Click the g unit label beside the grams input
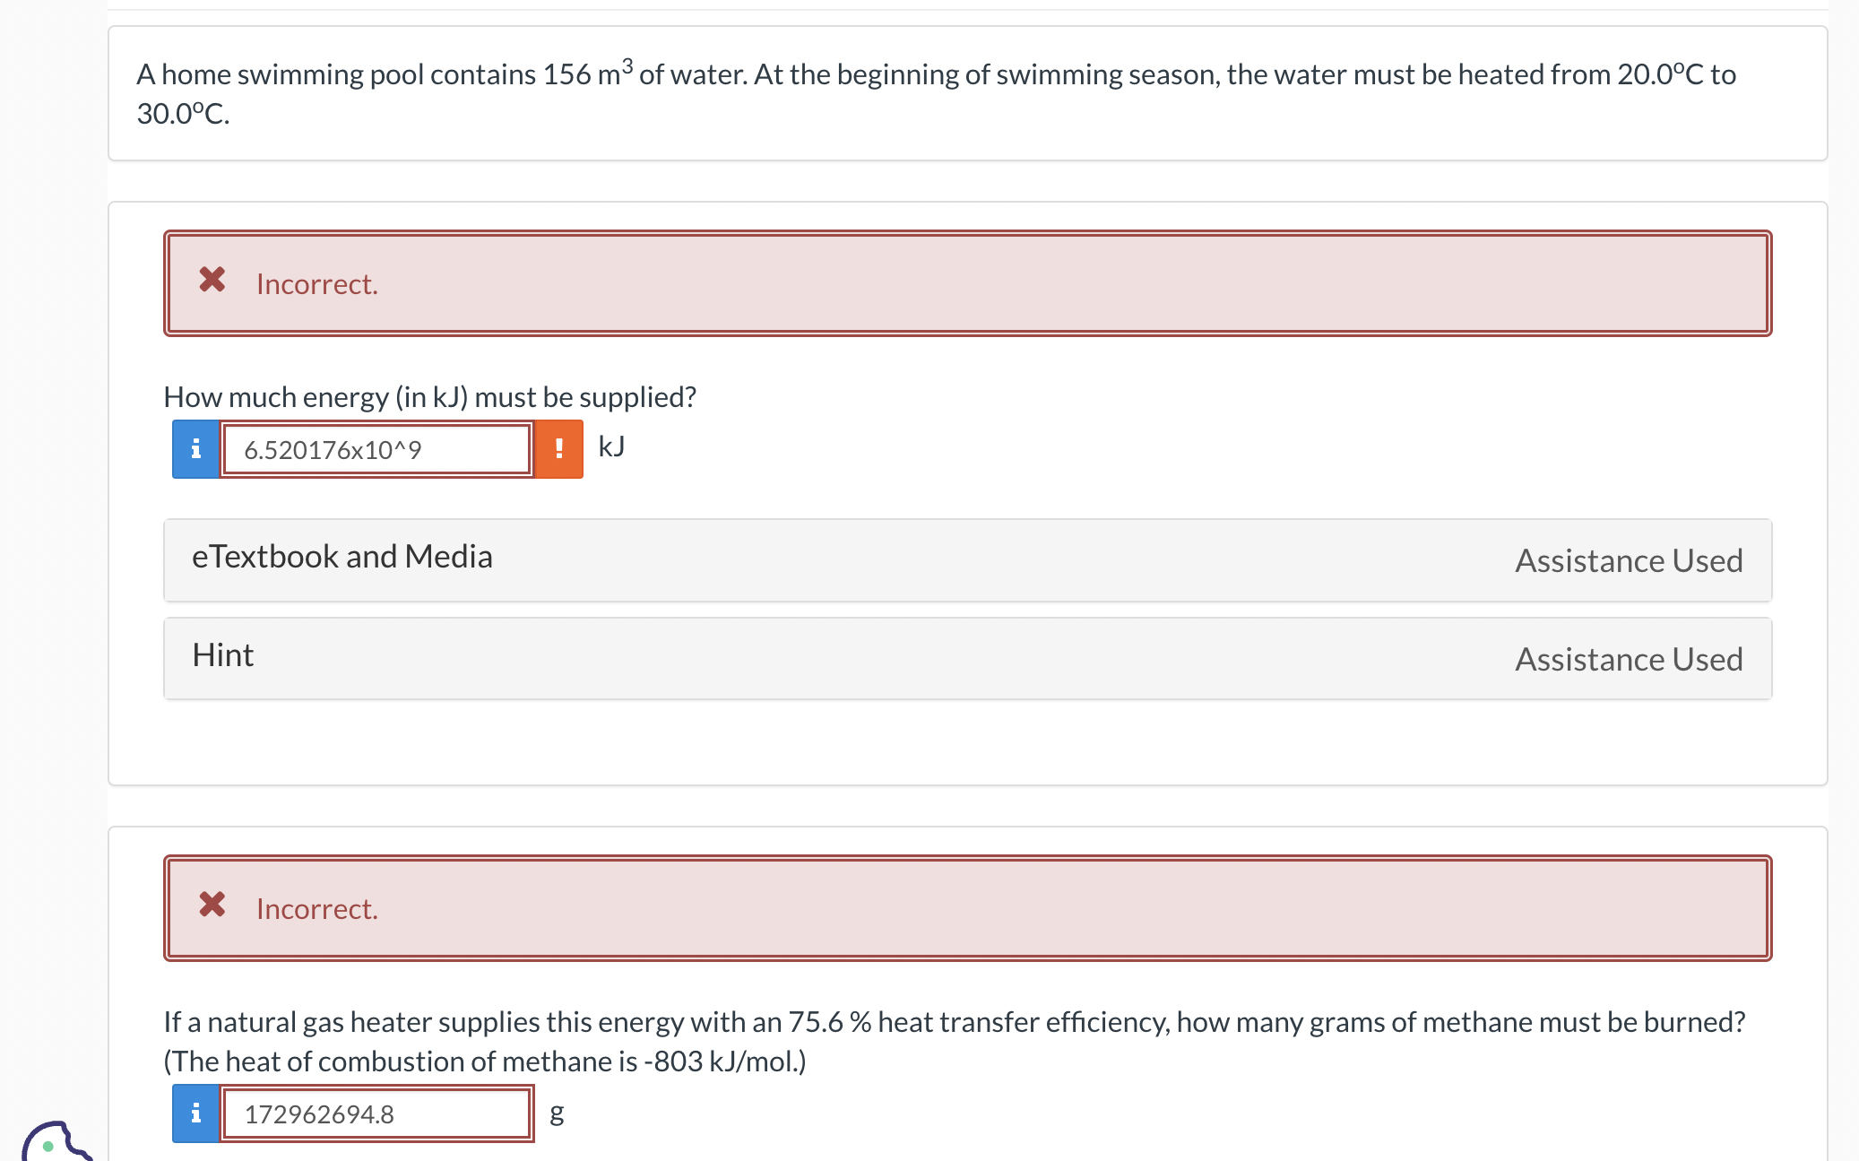1859x1161 pixels. 557,1113
